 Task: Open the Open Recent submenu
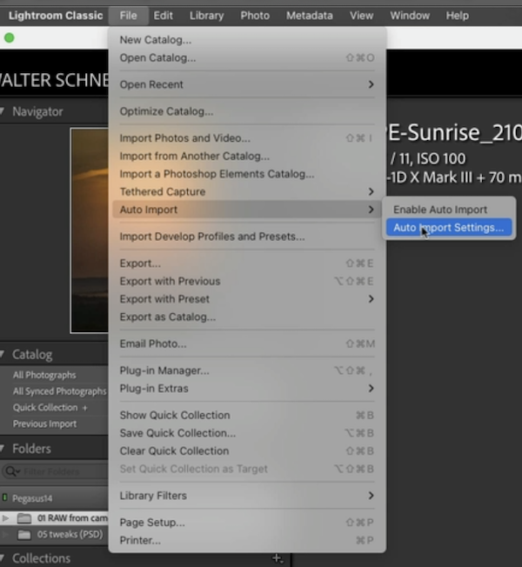pyautogui.click(x=246, y=84)
